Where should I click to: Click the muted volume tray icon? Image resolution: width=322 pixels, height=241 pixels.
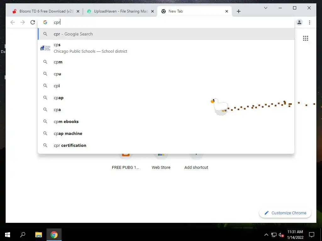281,235
